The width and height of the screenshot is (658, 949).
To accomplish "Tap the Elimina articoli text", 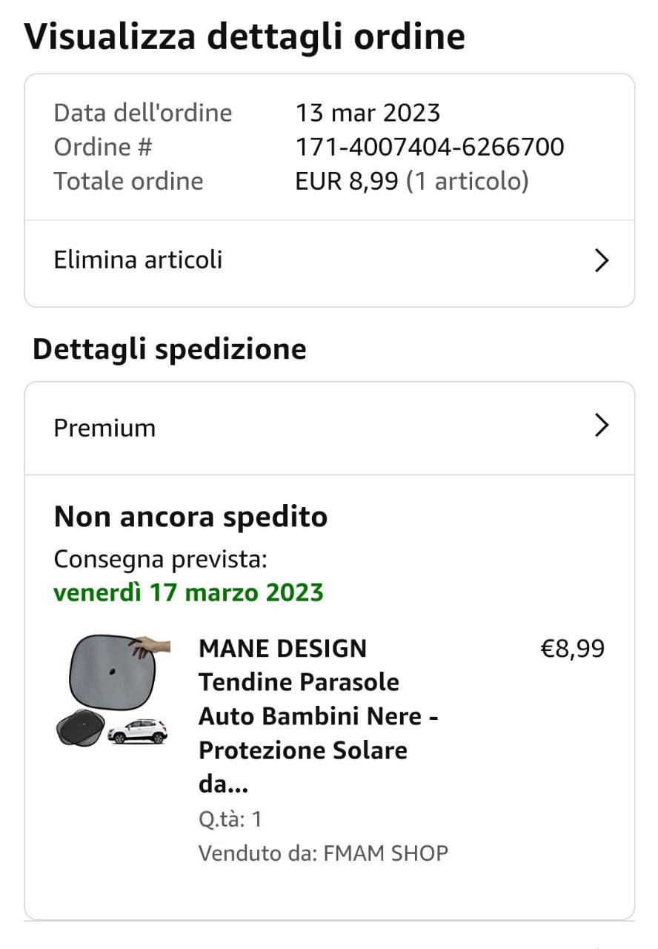I will click(x=138, y=260).
